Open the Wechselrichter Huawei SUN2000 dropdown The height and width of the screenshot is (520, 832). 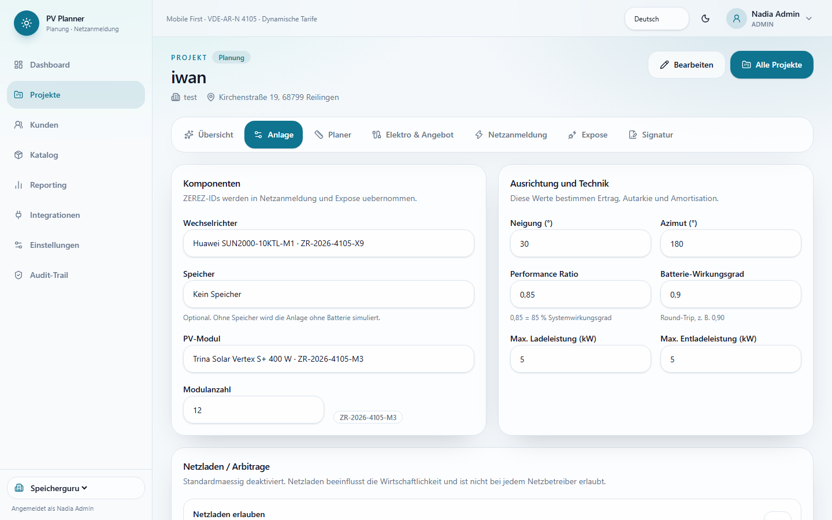tap(329, 243)
